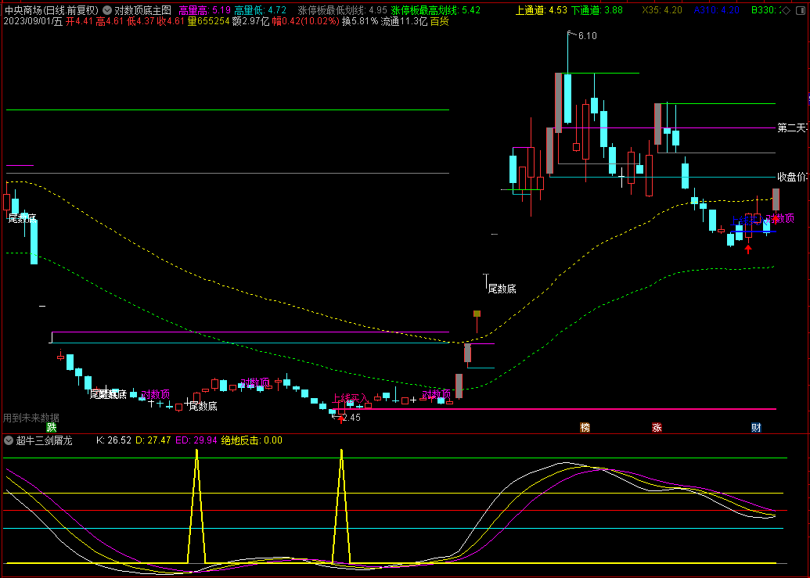Click the 收盘价 line label

tap(791, 177)
